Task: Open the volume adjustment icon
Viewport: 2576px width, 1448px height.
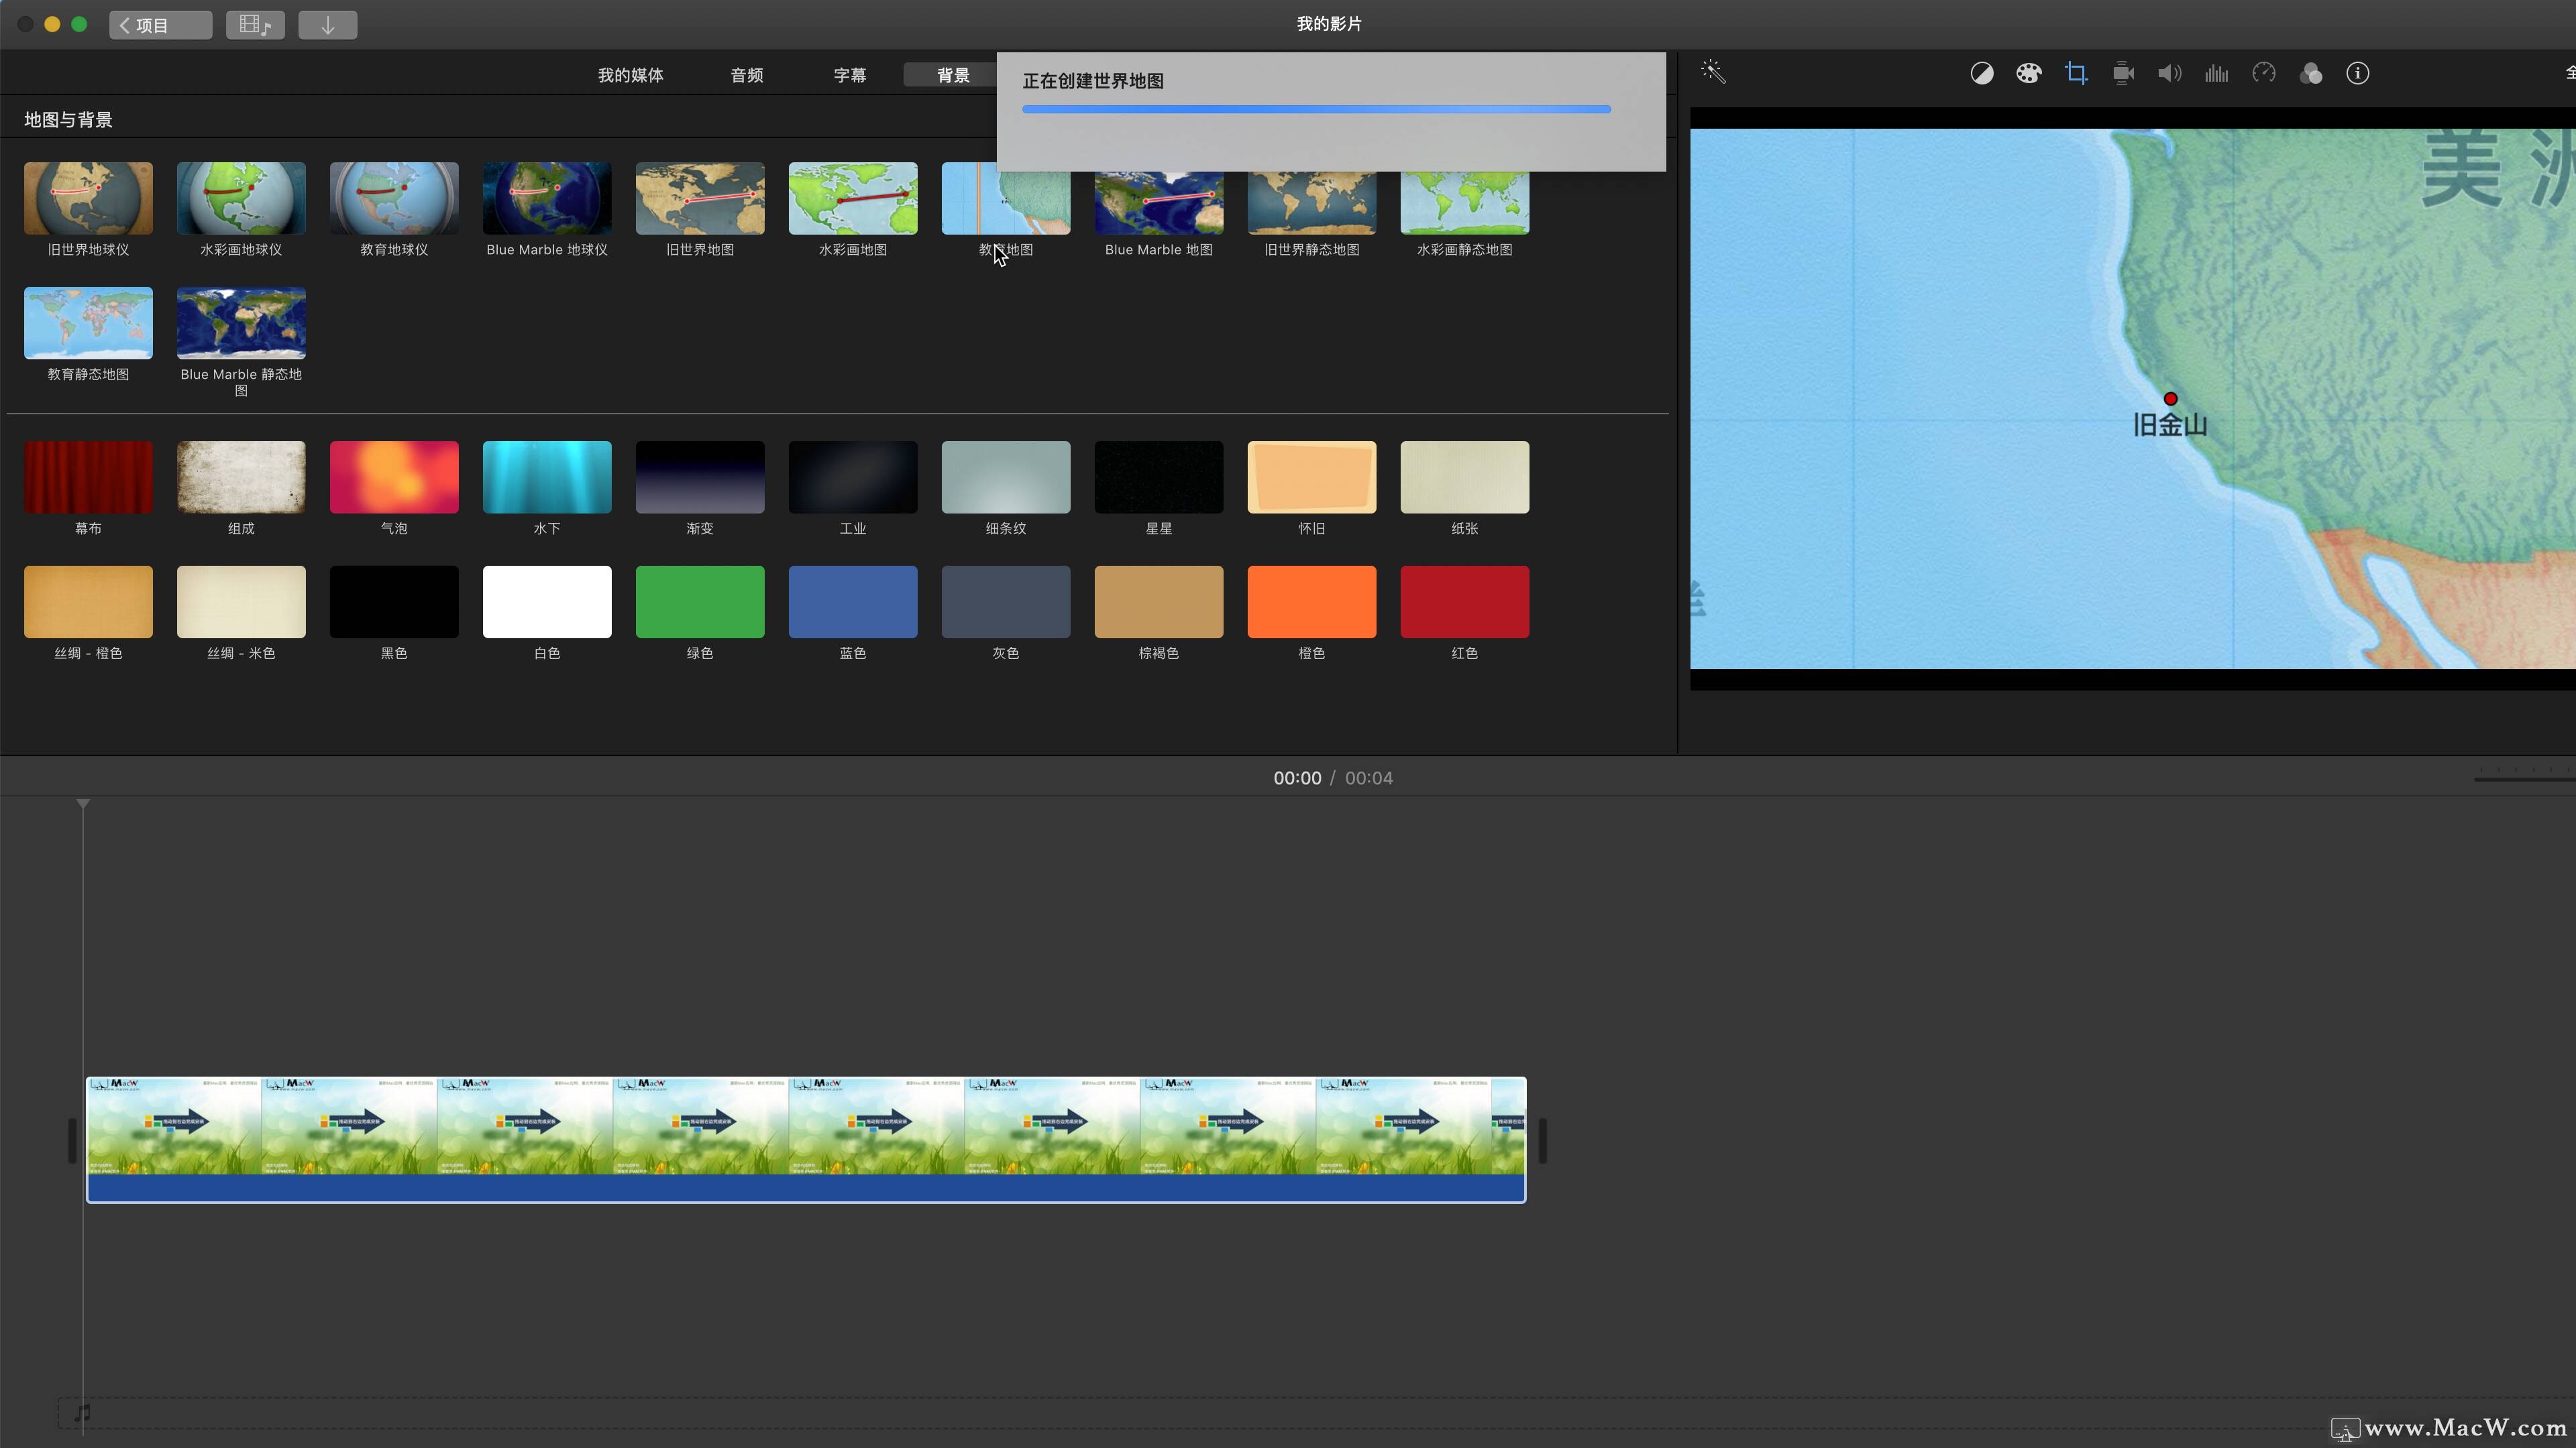Action: [2169, 73]
